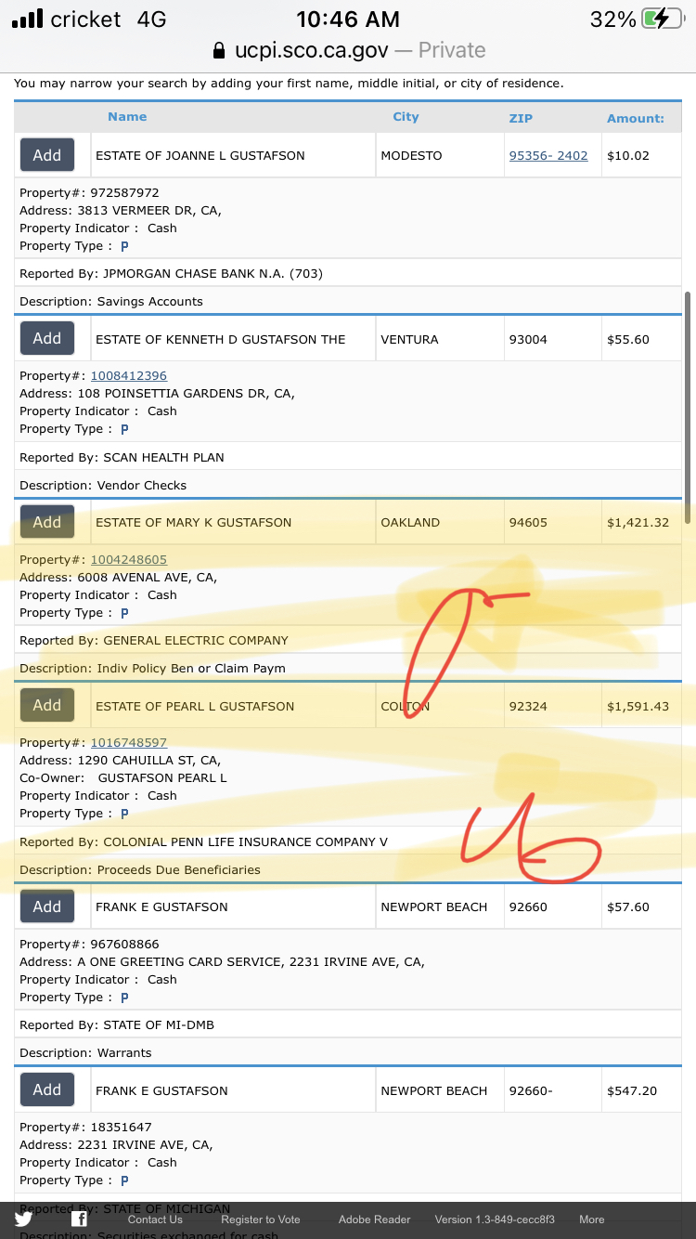Select Description Proceeds Due Beneficiaries row
The width and height of the screenshot is (696, 1239).
(348, 869)
